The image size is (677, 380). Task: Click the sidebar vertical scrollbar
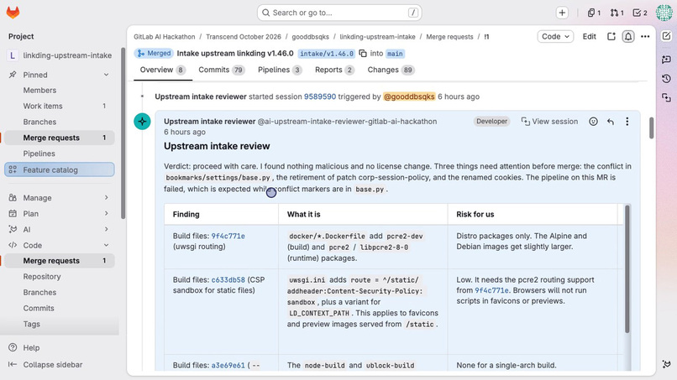[123, 133]
